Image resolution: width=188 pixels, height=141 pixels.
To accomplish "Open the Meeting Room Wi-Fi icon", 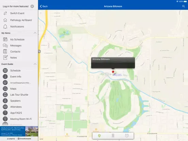I will point(5,119).
